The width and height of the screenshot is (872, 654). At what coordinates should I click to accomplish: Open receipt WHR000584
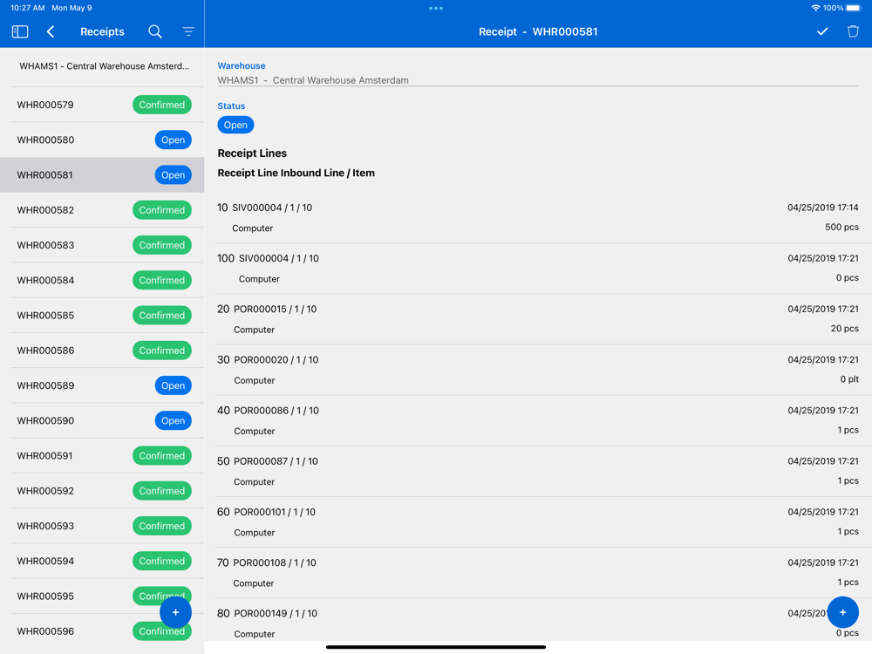(102, 280)
